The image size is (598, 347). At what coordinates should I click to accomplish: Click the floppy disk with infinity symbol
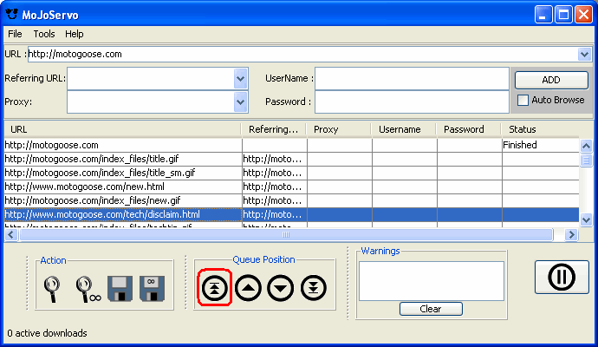(153, 289)
